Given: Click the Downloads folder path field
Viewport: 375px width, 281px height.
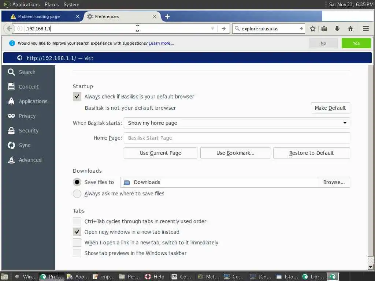Looking at the screenshot, I should [219, 182].
